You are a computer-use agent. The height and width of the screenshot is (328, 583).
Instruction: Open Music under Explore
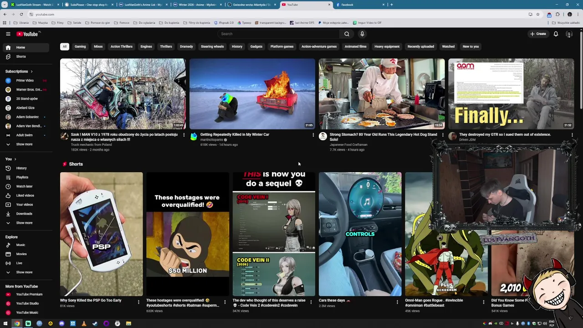(26, 245)
